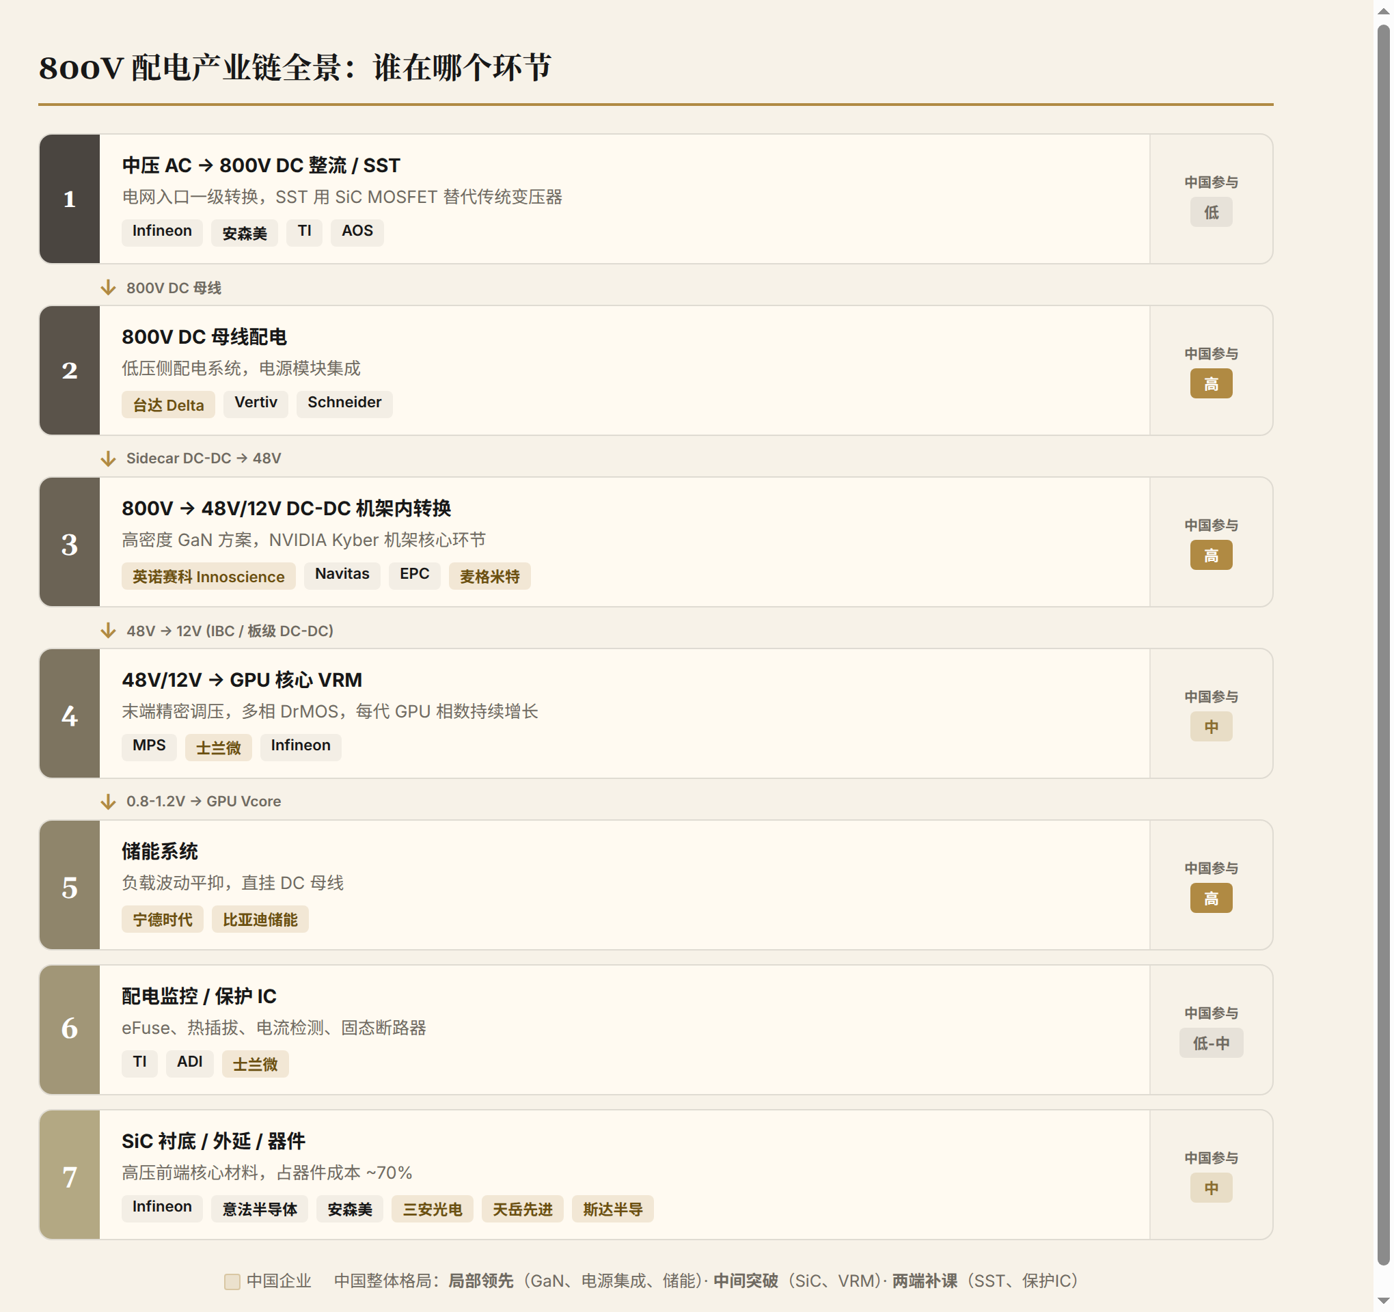Click the down arrow beside "0.8-1.2V → GPU Vcore"

(108, 802)
